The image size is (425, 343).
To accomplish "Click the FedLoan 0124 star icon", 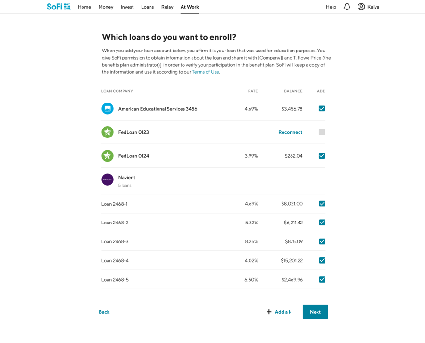I will pos(108,156).
